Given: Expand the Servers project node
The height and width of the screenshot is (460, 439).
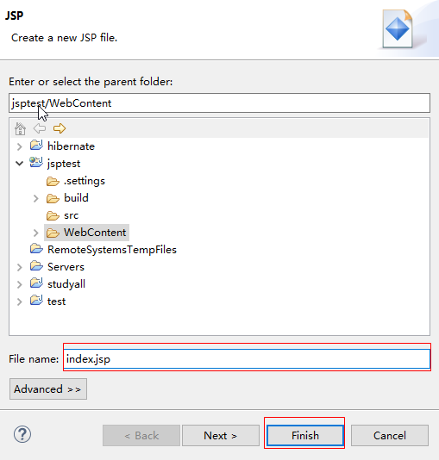Looking at the screenshot, I should click(x=19, y=267).
